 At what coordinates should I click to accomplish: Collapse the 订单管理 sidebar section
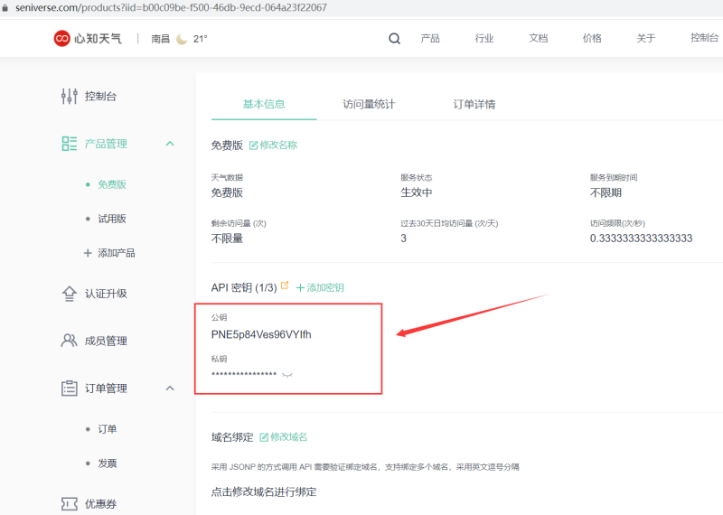(x=170, y=389)
